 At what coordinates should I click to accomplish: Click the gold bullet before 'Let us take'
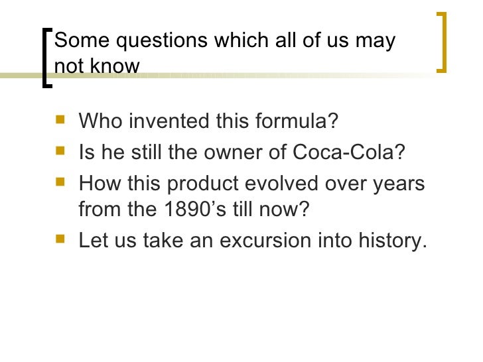[x=60, y=239]
